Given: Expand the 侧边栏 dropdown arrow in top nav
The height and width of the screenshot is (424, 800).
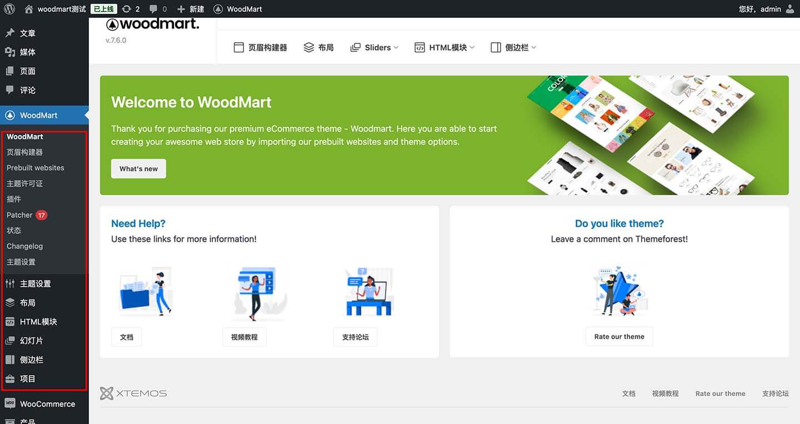Looking at the screenshot, I should 534,48.
